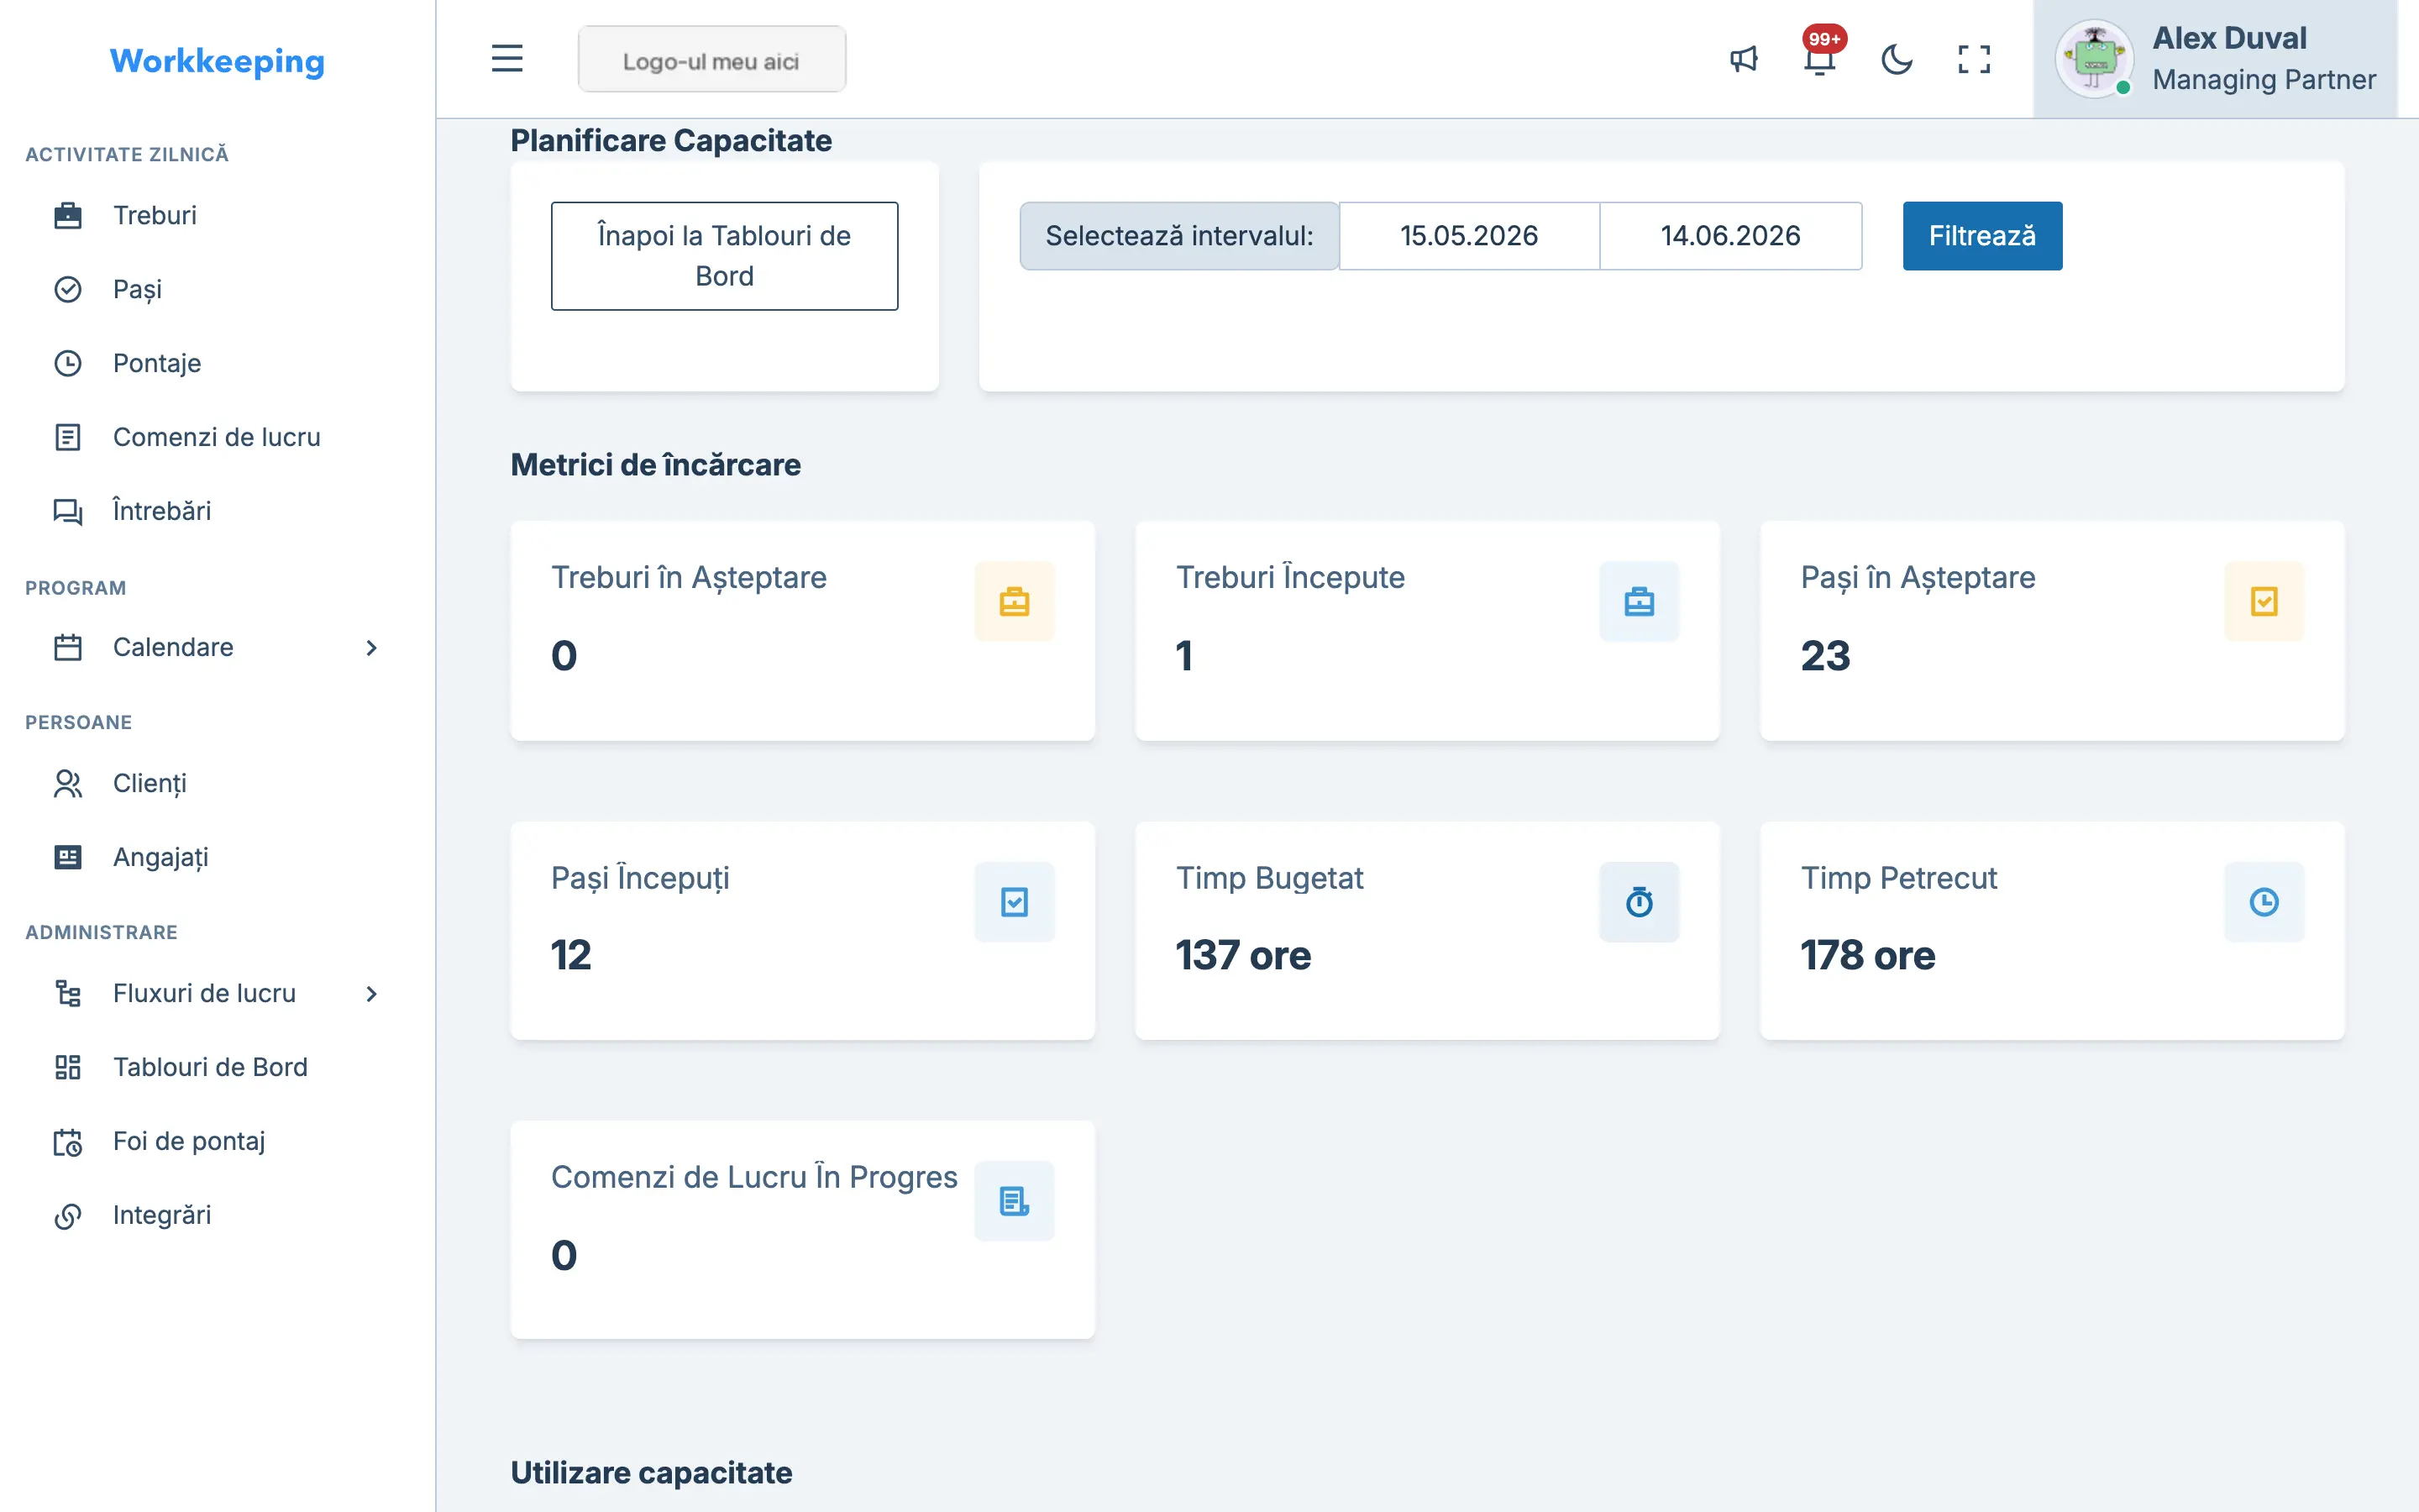Click the Treburi în Așteptare briefcase icon
Screen dimensions: 2419x1512
[1014, 601]
